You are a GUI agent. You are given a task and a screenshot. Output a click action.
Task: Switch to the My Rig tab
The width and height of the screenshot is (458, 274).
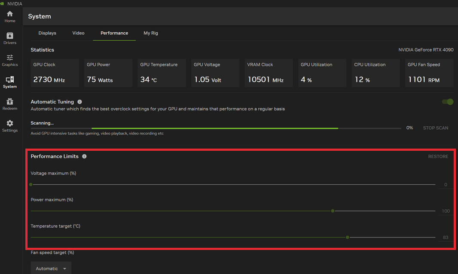point(151,33)
